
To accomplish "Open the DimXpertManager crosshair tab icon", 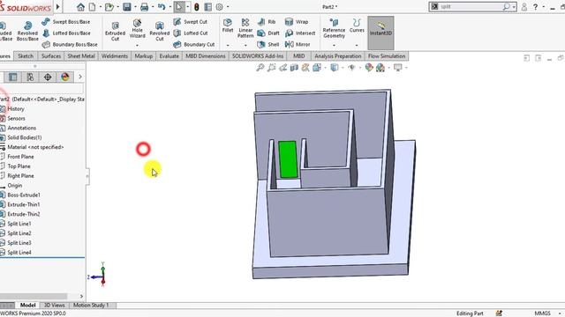I will pos(48,77).
